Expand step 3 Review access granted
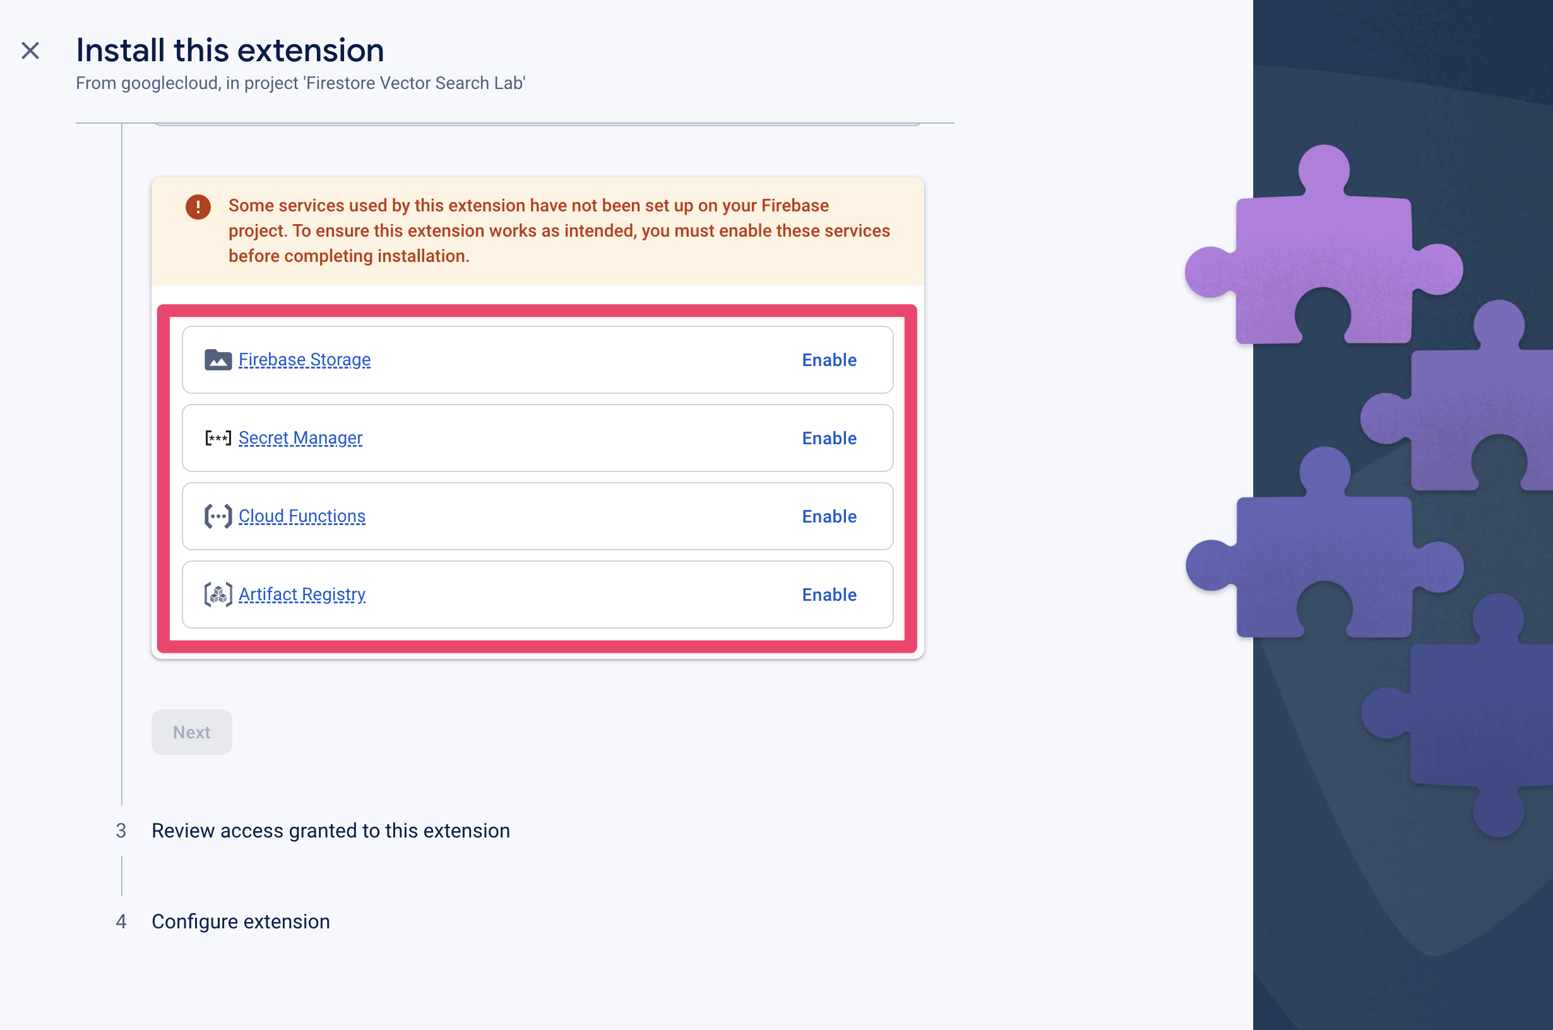This screenshot has width=1553, height=1030. [330, 829]
